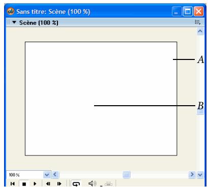Maximize the Sans titre window
Image resolution: width=208 pixels, height=187 pixels.
pyautogui.click(x=188, y=12)
